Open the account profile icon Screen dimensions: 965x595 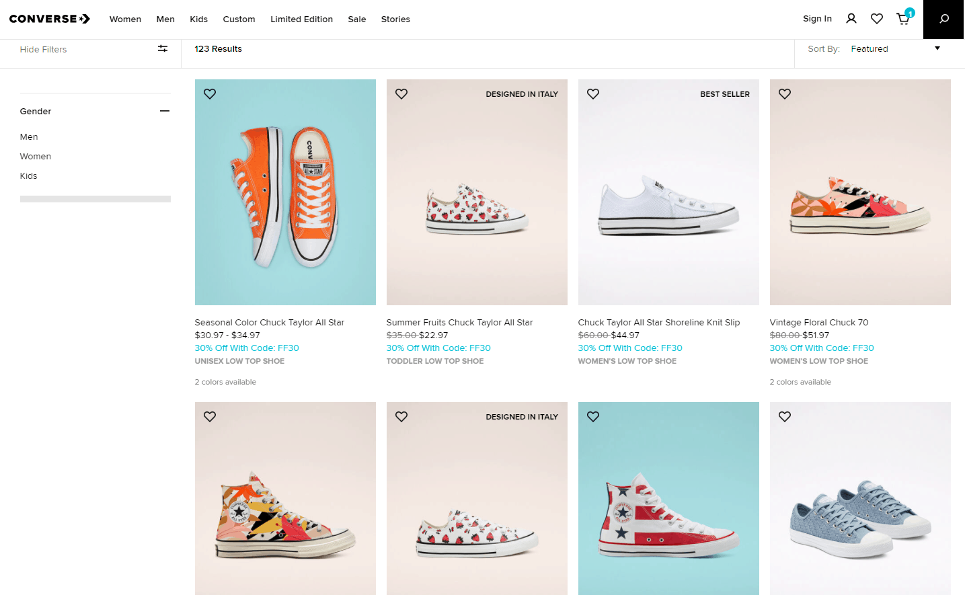[851, 19]
